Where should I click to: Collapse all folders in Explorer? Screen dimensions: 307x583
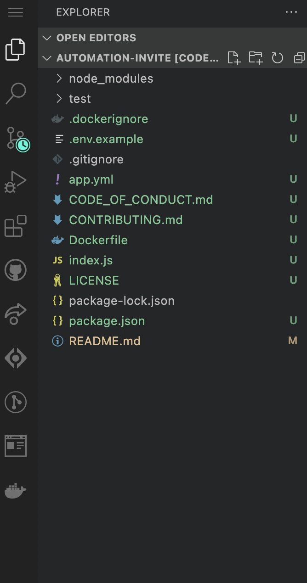coord(299,58)
